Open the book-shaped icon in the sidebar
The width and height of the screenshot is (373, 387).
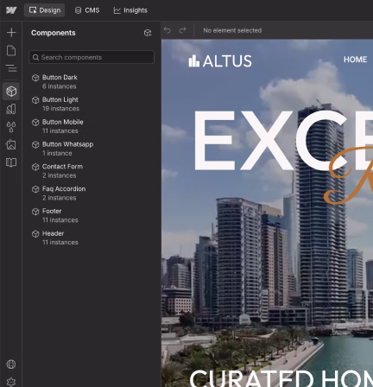11,162
